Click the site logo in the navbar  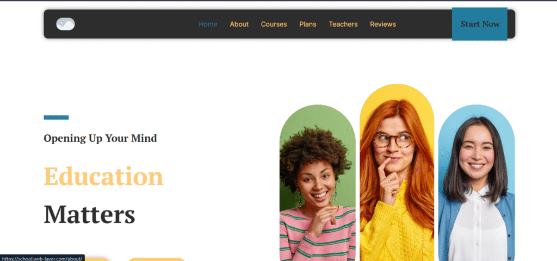pos(65,24)
